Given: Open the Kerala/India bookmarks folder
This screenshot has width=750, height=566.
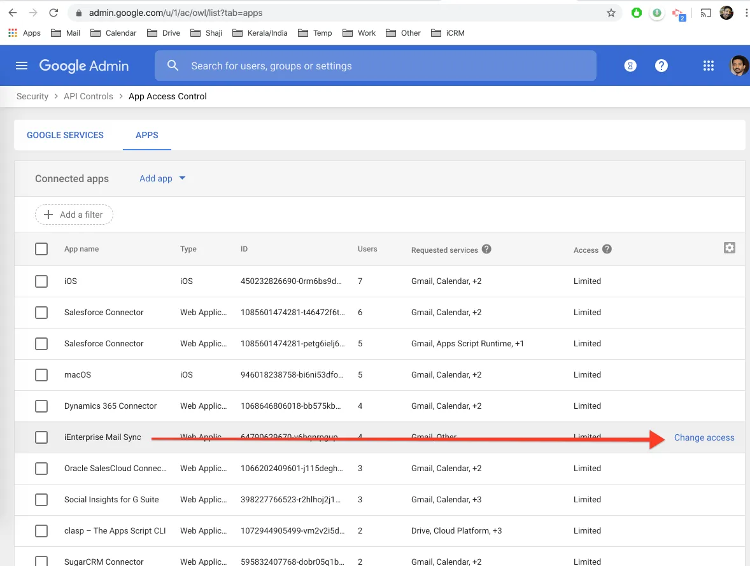Looking at the screenshot, I should [x=260, y=33].
